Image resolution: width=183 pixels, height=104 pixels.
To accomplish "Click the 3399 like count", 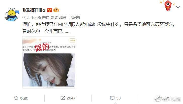I will click(166, 98).
